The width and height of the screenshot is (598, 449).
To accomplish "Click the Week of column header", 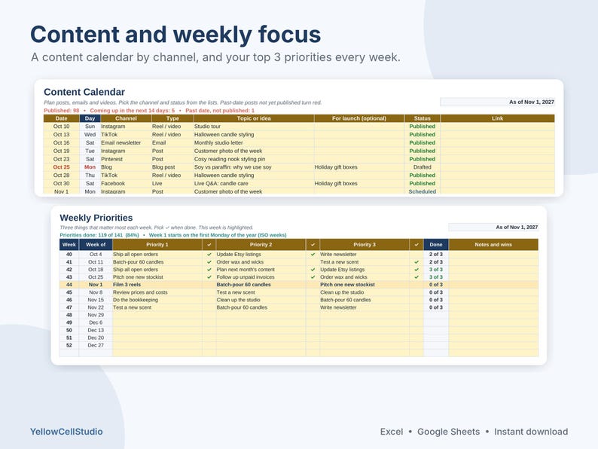I will 96,245.
